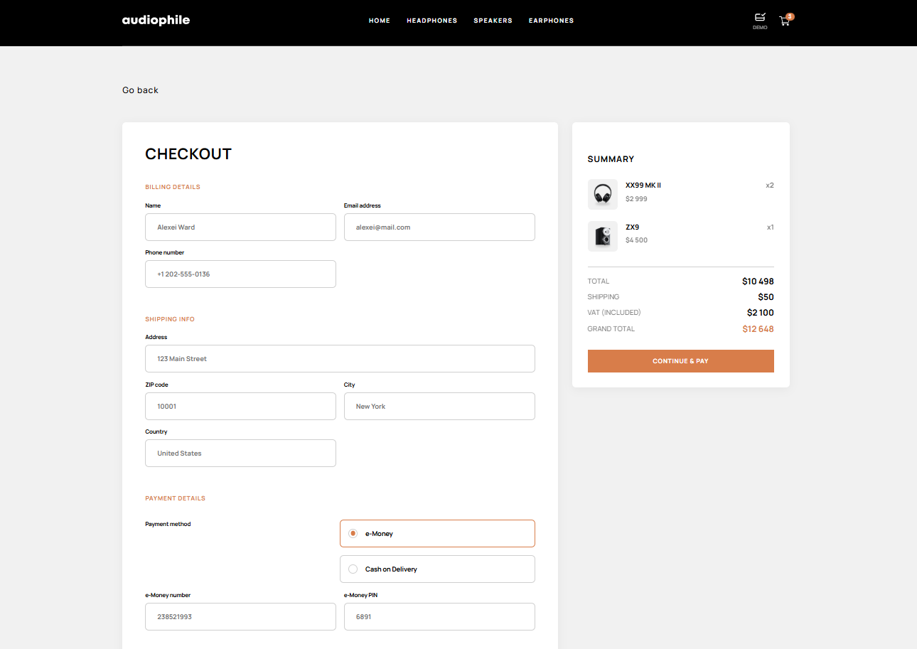
Task: Select Cash on Delivery payment option
Action: click(437, 569)
